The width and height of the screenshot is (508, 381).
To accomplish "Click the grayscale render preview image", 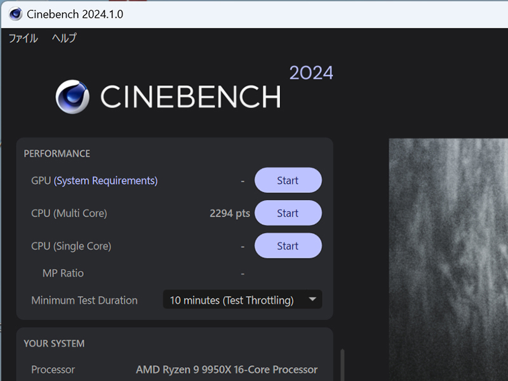I will (448, 260).
